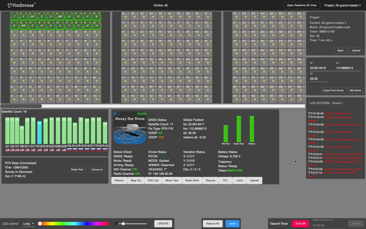
Task: Click the hue slider white handle
Action: pyautogui.click(x=40, y=224)
